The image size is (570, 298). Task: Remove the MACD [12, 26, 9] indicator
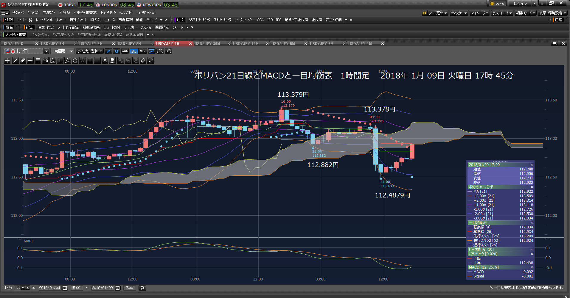coord(532,267)
